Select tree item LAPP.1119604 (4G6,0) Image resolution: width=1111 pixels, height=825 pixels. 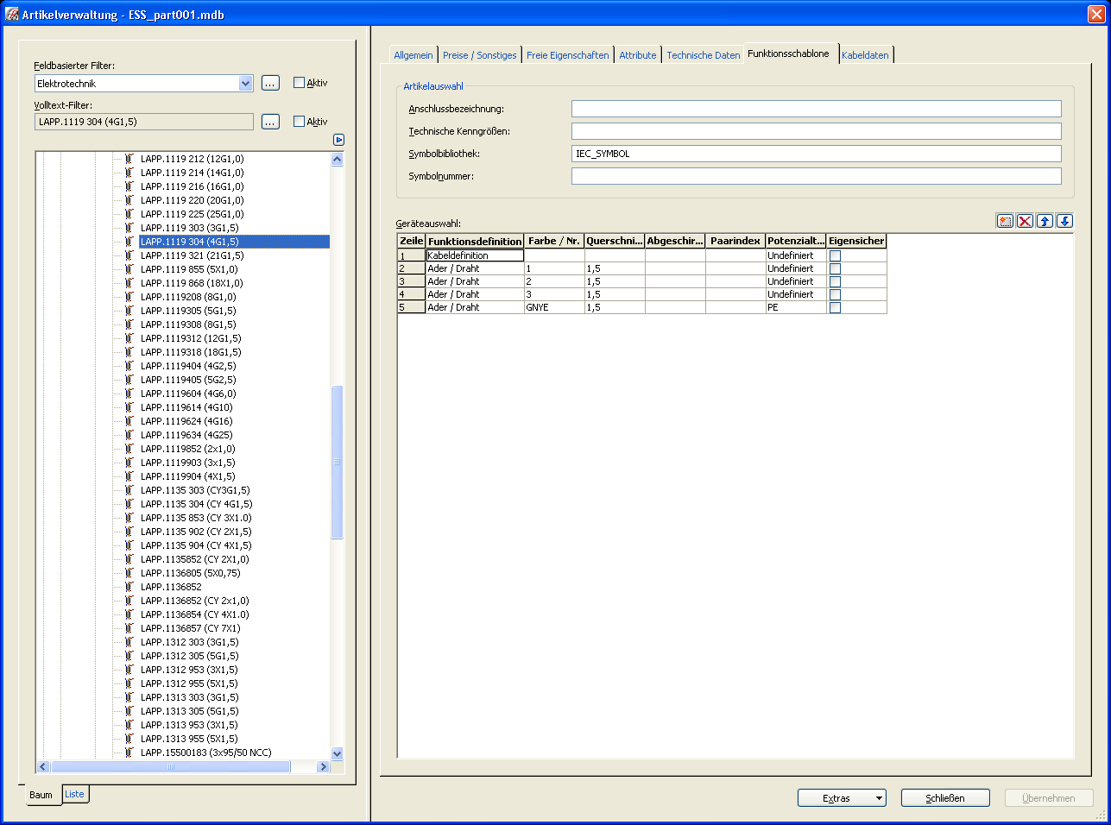(188, 394)
